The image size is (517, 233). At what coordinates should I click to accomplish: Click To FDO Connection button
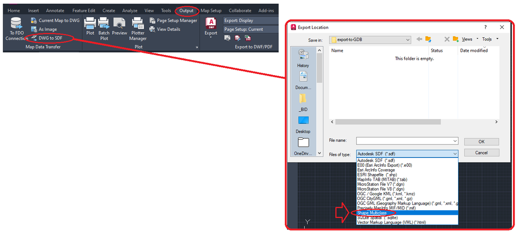click(16, 30)
